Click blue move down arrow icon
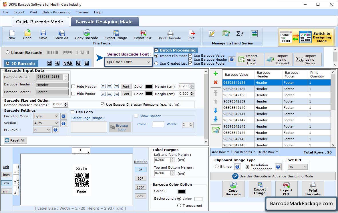 click(x=215, y=110)
